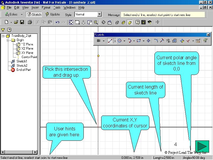Open the Arc tool dropdown arrow
The height and width of the screenshot is (160, 213).
134,41
